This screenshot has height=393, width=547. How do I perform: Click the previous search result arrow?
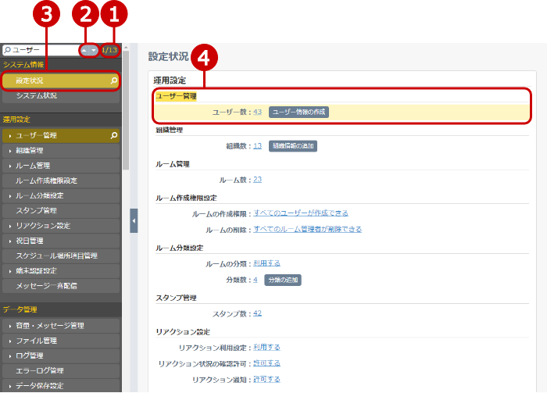tap(84, 50)
